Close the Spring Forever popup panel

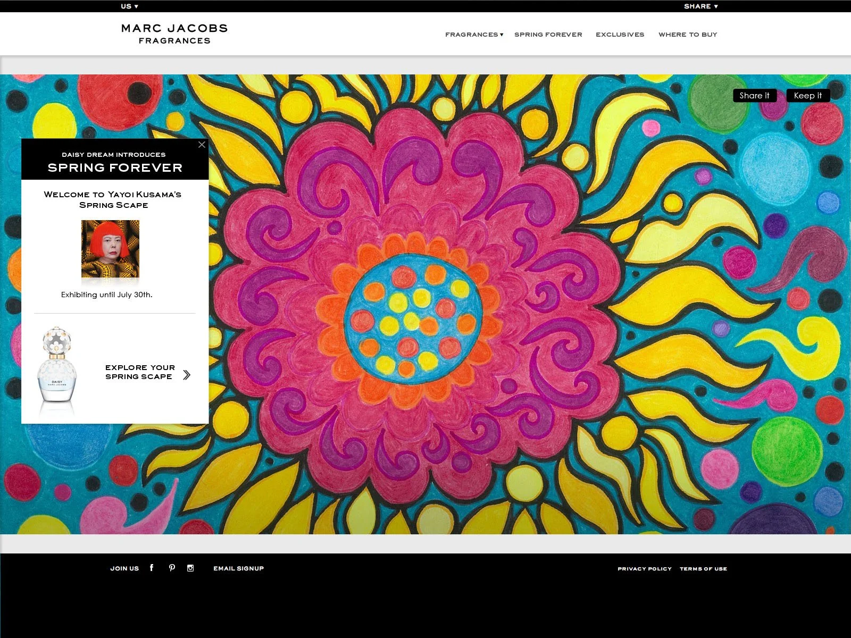(202, 145)
